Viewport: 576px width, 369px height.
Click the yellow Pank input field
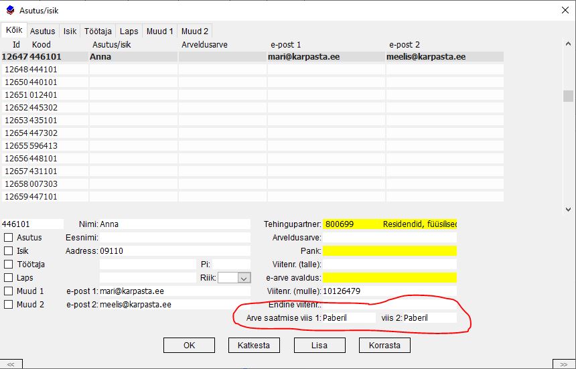click(389, 251)
